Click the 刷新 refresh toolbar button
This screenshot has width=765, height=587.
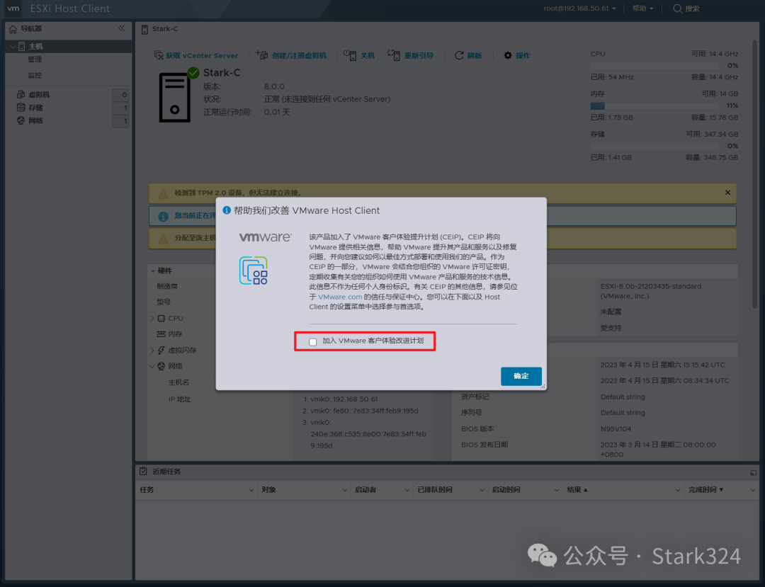point(468,55)
